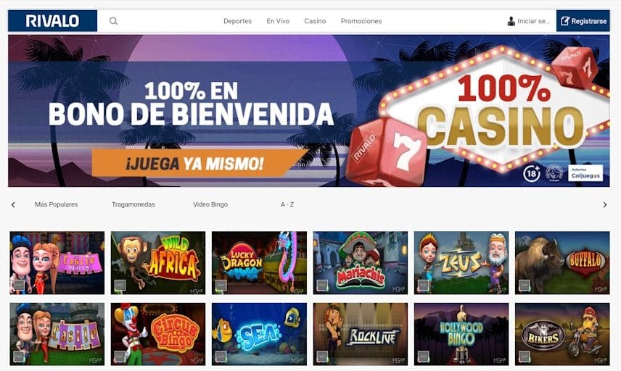Click the user icon beside Iniciar sesión
The width and height of the screenshot is (621, 371).
[x=511, y=21]
